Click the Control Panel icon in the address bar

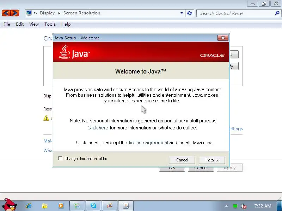(29, 13)
